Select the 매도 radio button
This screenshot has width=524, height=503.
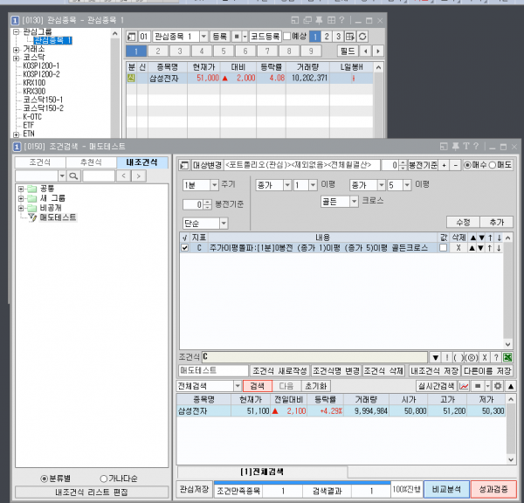point(493,165)
